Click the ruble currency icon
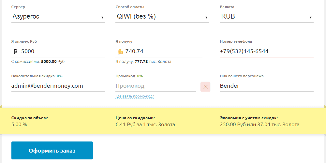 pyautogui.click(x=15, y=51)
